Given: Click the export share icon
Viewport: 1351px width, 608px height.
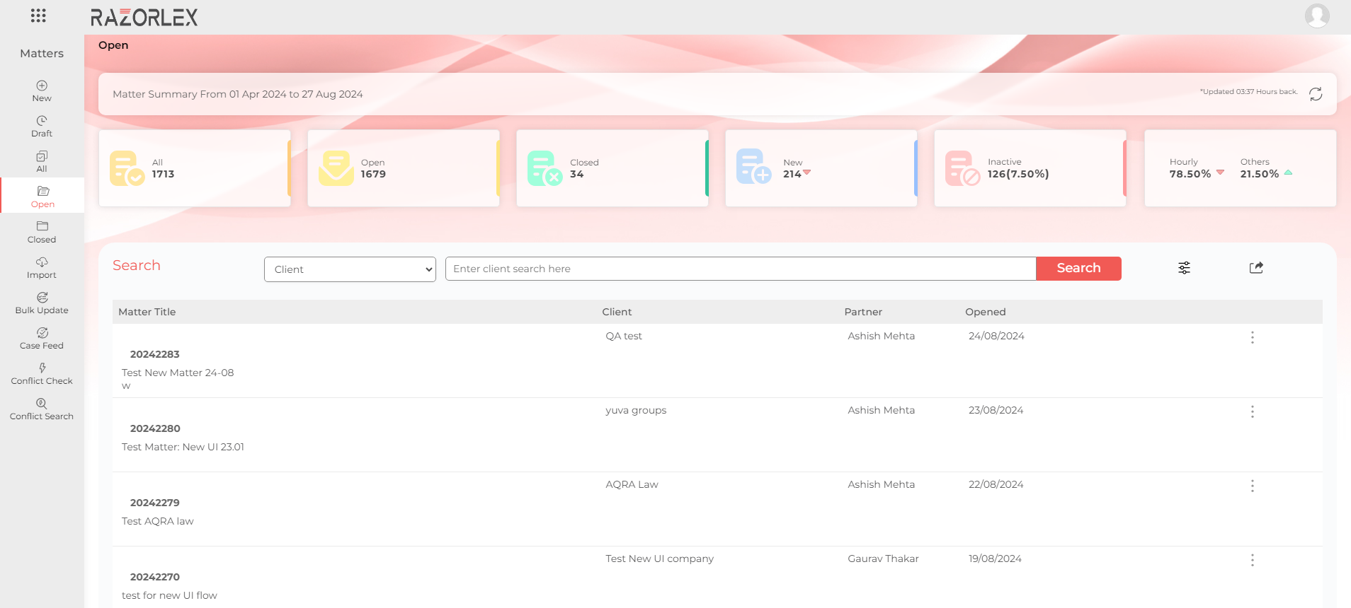Looking at the screenshot, I should (x=1256, y=268).
